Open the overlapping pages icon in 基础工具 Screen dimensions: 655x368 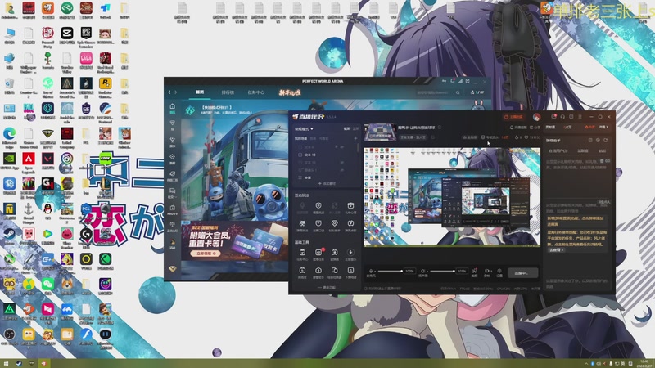point(334,271)
